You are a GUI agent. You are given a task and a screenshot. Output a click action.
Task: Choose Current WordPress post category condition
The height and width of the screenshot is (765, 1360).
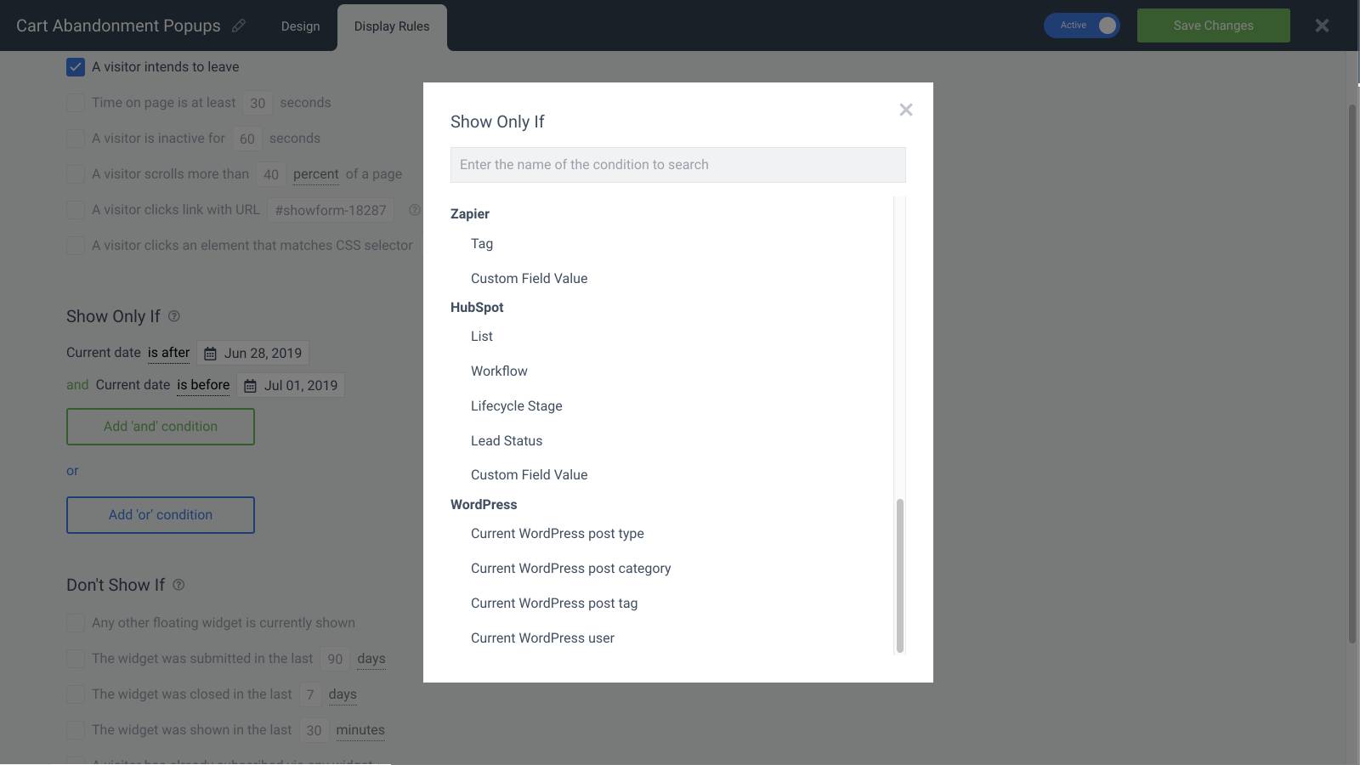tap(570, 569)
